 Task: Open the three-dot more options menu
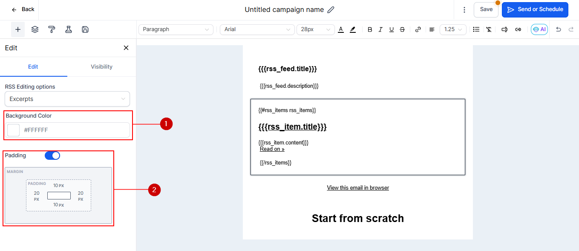[x=464, y=9]
